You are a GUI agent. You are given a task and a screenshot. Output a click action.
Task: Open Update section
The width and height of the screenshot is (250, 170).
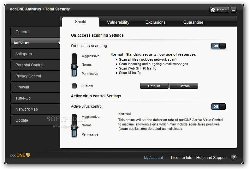pos(35,120)
